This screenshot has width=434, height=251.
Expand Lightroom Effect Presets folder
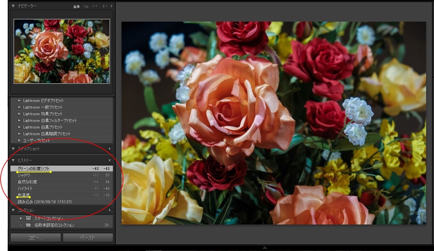(x=19, y=114)
